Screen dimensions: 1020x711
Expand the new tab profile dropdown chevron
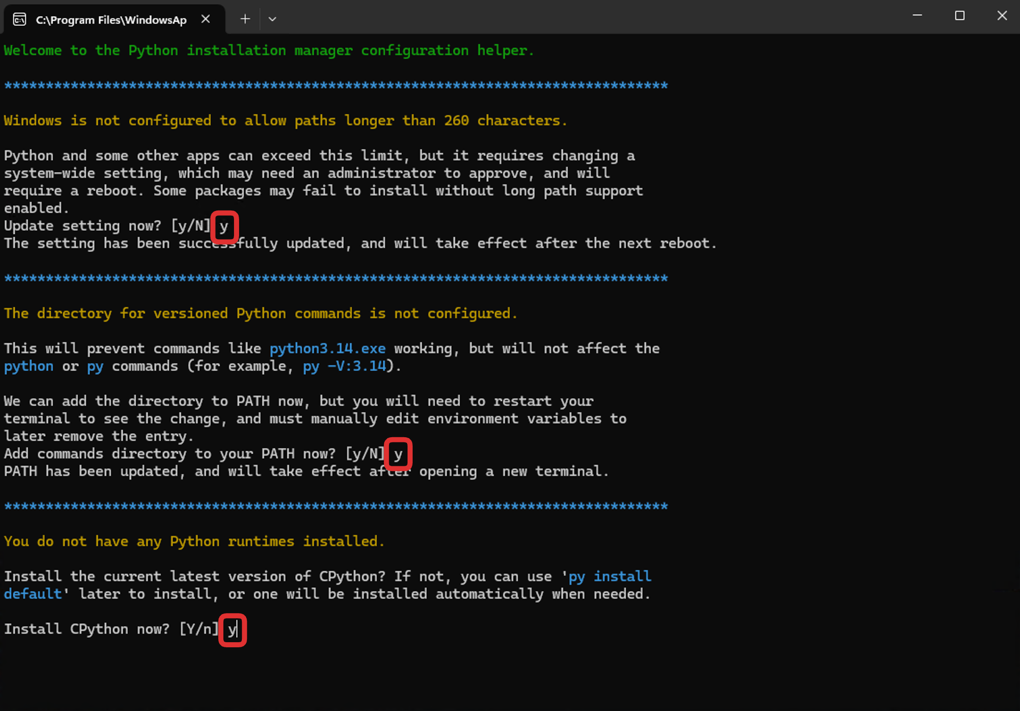click(272, 19)
